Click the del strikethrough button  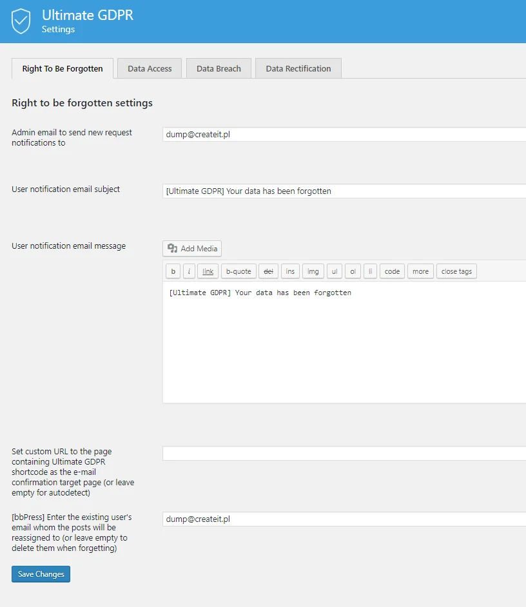[x=268, y=271]
